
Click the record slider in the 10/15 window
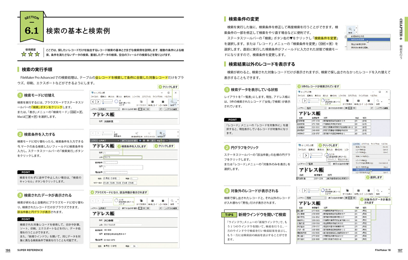[314, 192]
